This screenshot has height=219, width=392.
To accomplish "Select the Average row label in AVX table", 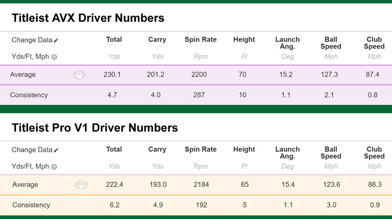I will 23,74.
